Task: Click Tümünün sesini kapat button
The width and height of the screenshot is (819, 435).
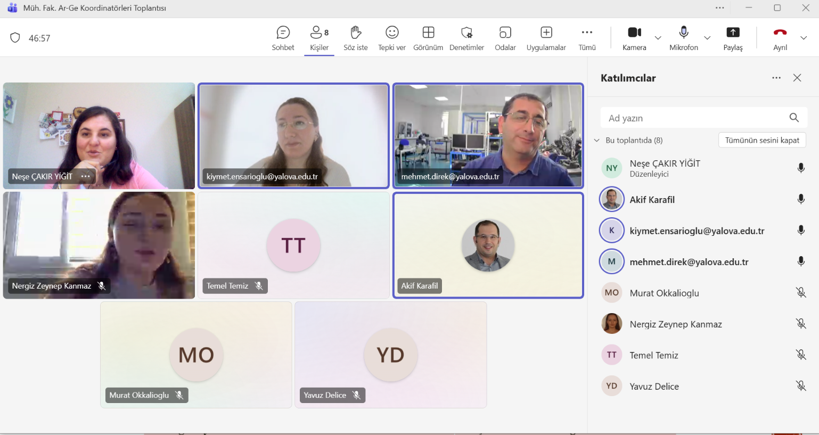Action: [761, 140]
